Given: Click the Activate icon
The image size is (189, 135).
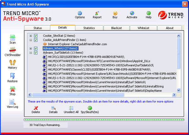Looking at the screenshot, I should [x=132, y=13].
